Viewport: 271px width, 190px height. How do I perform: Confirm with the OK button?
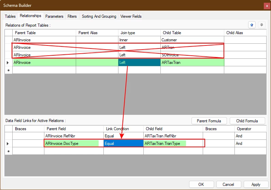201,184
